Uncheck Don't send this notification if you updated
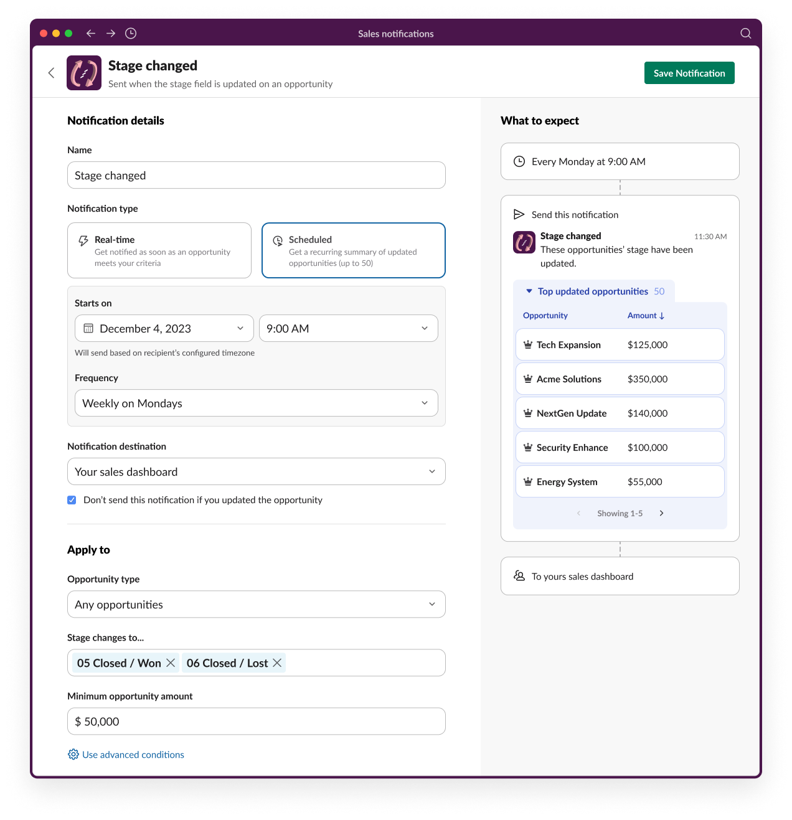Screen dimensions: 792x820 click(x=72, y=499)
